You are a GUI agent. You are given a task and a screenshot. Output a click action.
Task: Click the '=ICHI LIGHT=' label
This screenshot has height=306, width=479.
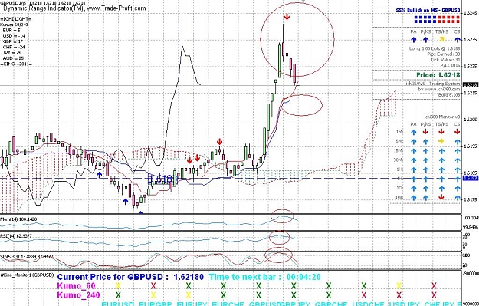[x=16, y=19]
